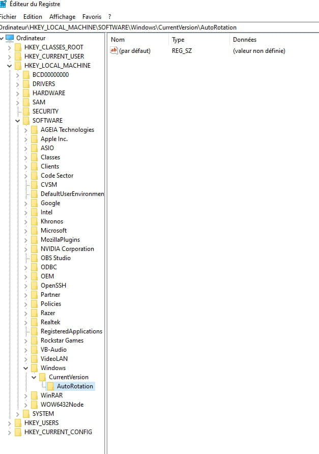Open the Affichage menu
319x454 pixels.
point(62,17)
